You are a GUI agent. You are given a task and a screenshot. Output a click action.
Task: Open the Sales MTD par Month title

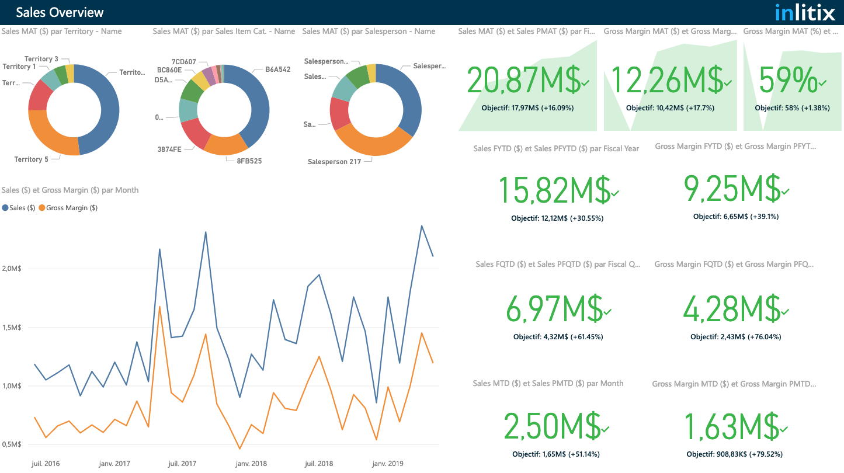[x=548, y=383]
